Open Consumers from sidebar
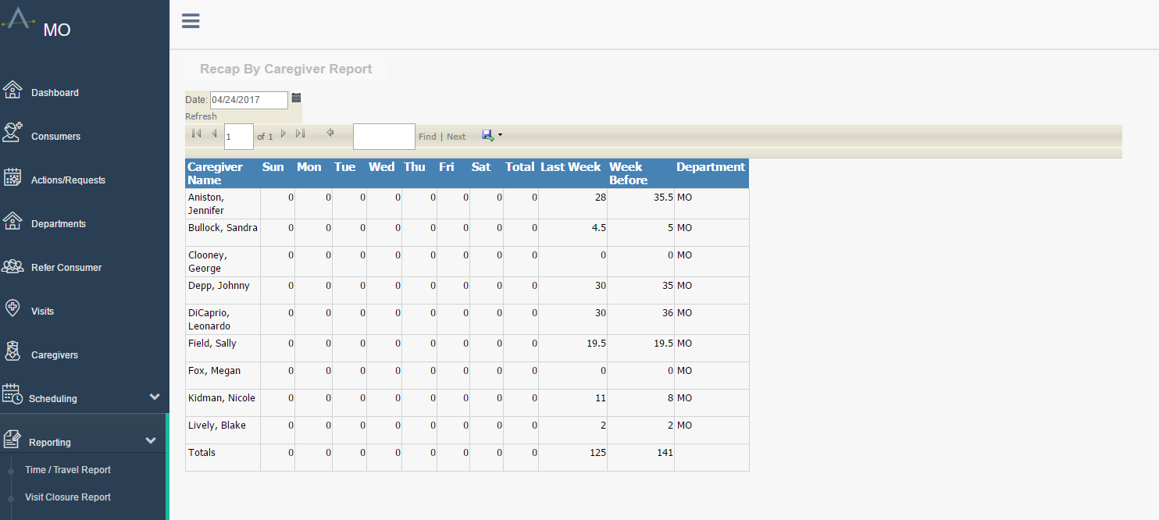This screenshot has width=1159, height=520. 55,137
